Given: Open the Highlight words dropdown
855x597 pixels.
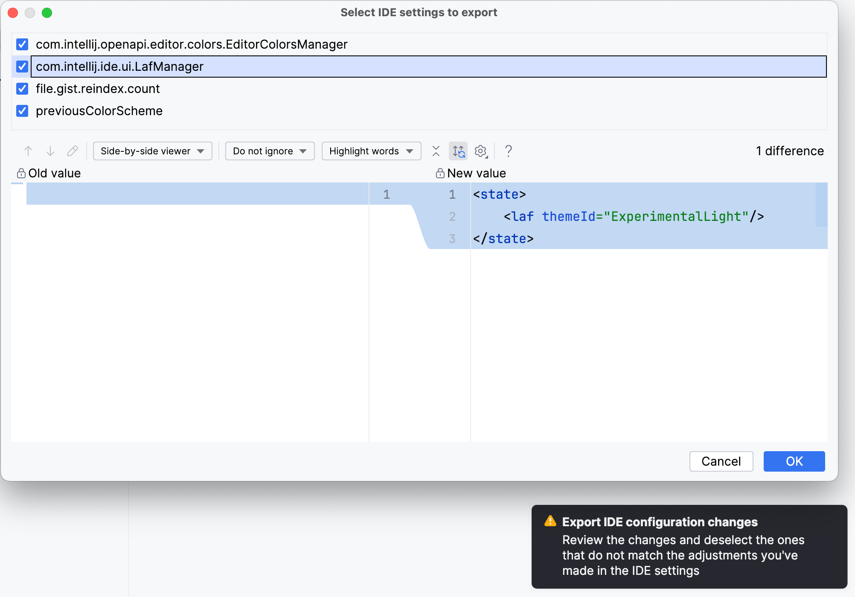Looking at the screenshot, I should tap(371, 151).
